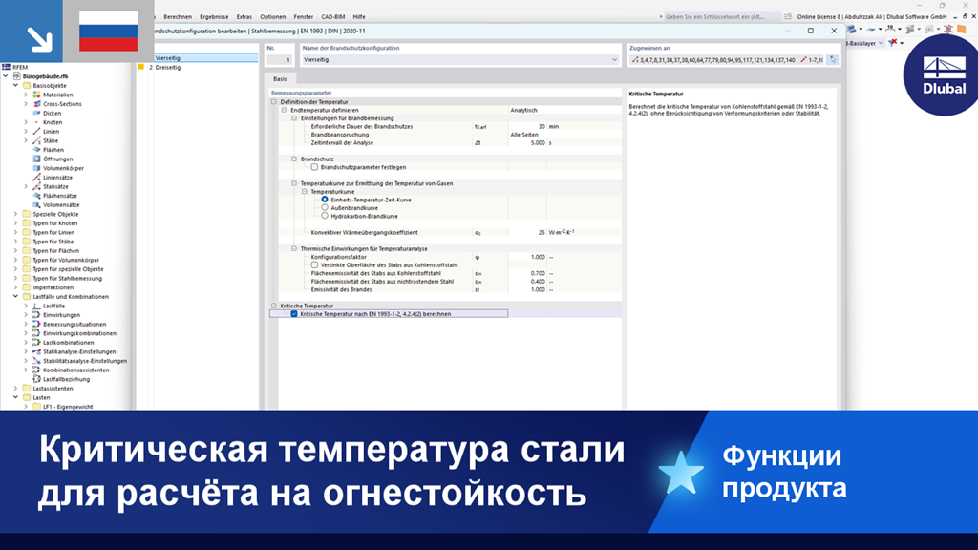978x550 pixels.
Task: Open the Fenster menu
Action: [x=303, y=17]
